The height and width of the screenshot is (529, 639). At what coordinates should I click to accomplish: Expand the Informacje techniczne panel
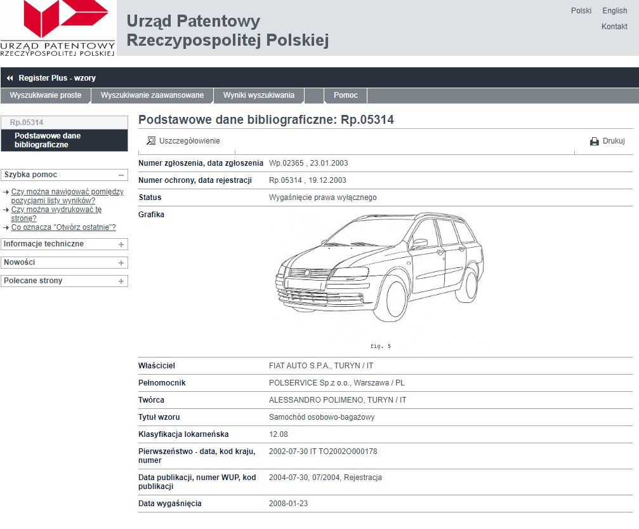(121, 244)
